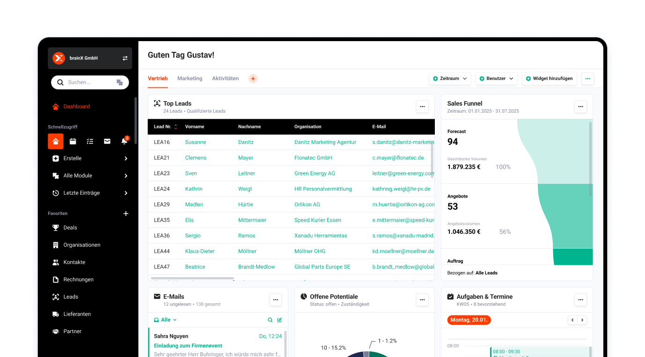Screen dimensions: 645x357
Task: Add a new dashboard tab
Action: (253, 79)
